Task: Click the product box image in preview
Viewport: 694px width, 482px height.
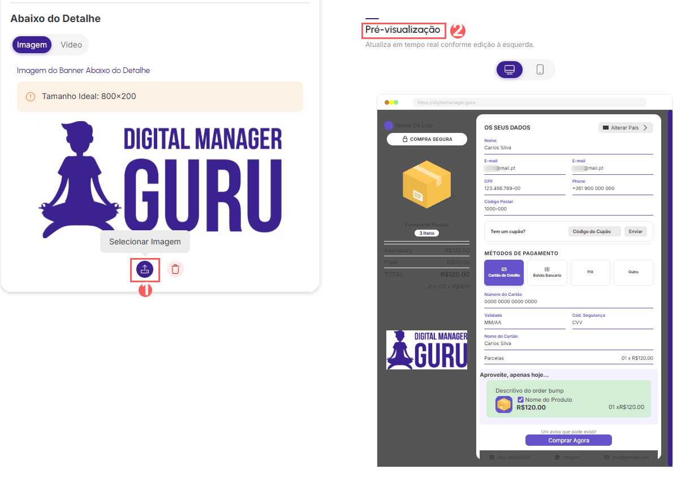Action: coord(427,183)
